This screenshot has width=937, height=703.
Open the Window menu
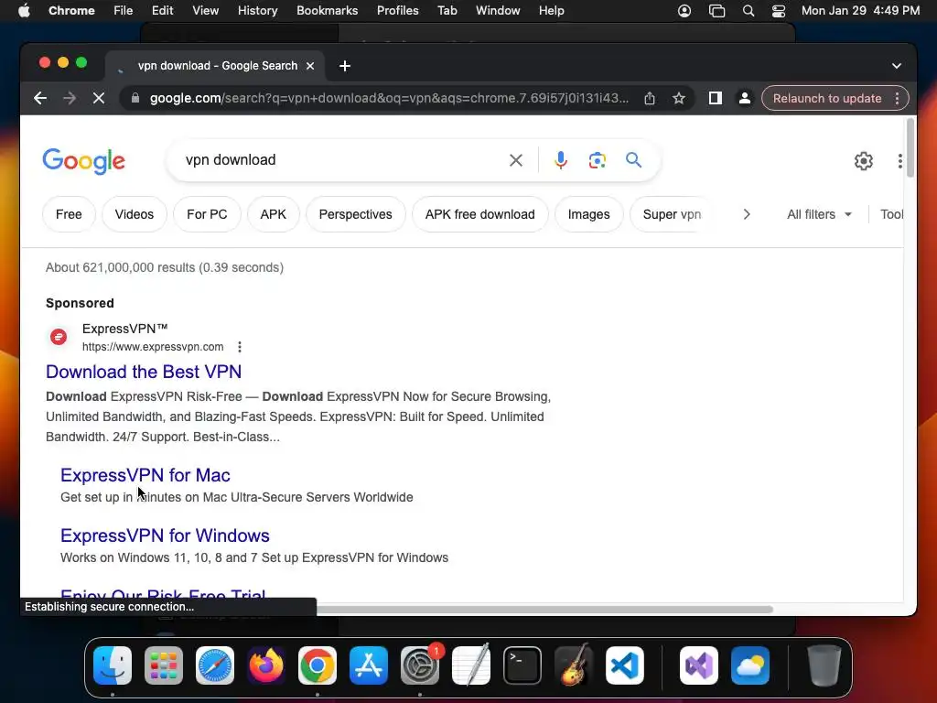pyautogui.click(x=498, y=11)
